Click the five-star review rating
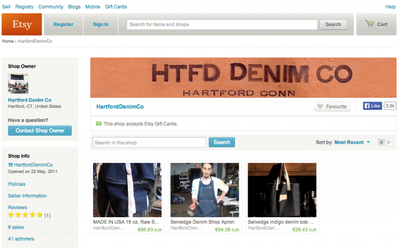Viewport: 399px width, 249px height. 25,215
